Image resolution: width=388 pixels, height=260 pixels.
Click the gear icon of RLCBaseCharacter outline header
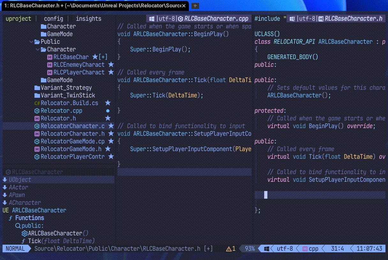[x=8, y=172]
